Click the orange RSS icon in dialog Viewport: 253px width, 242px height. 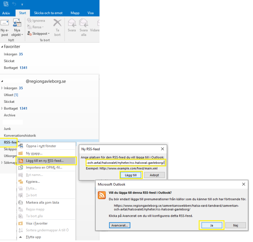102,195
